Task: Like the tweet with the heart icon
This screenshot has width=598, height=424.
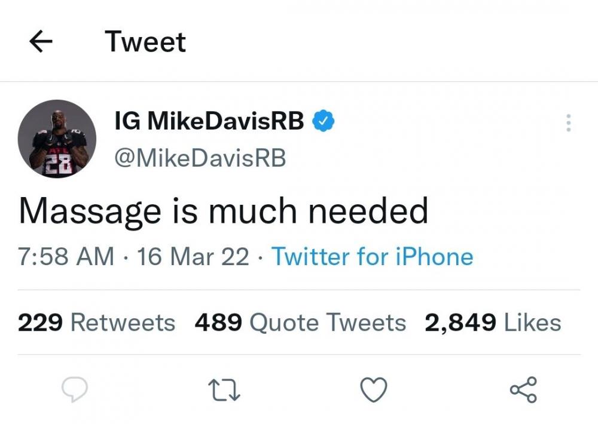Action: tap(374, 391)
